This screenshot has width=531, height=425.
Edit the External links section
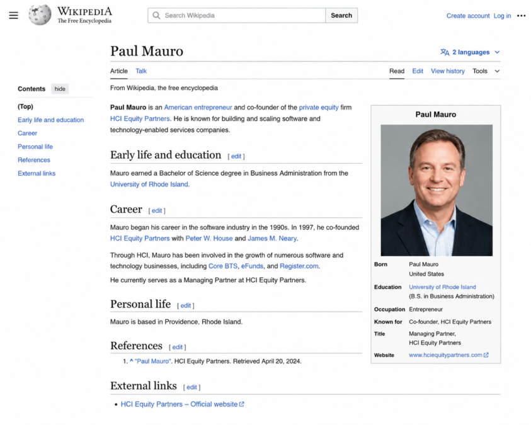(x=191, y=387)
